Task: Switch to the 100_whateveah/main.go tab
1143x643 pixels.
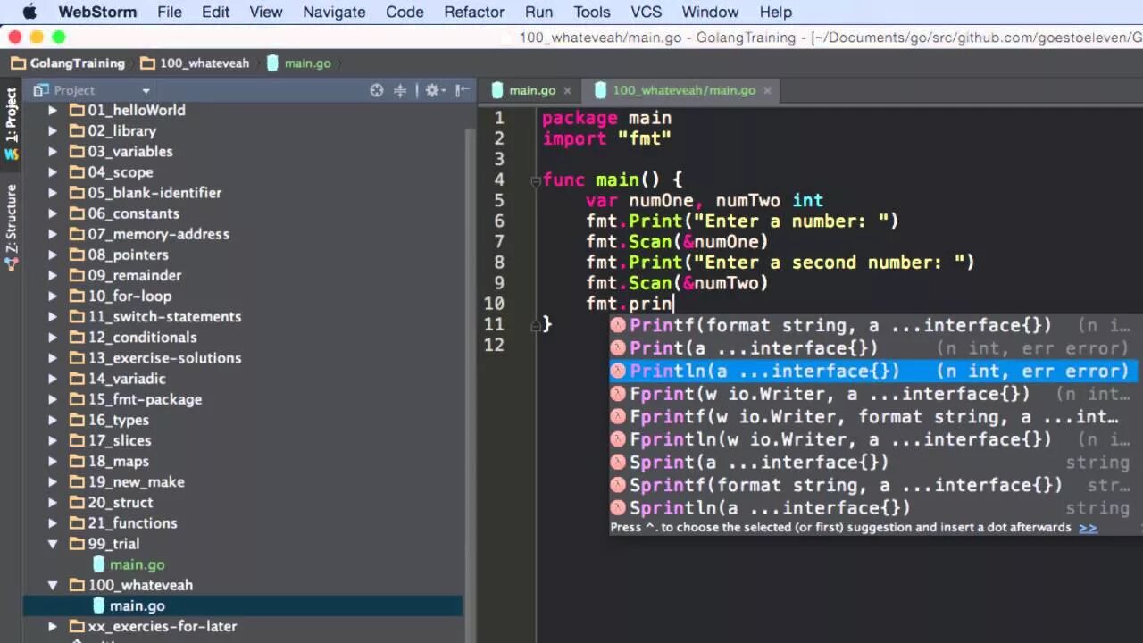Action: (x=683, y=90)
